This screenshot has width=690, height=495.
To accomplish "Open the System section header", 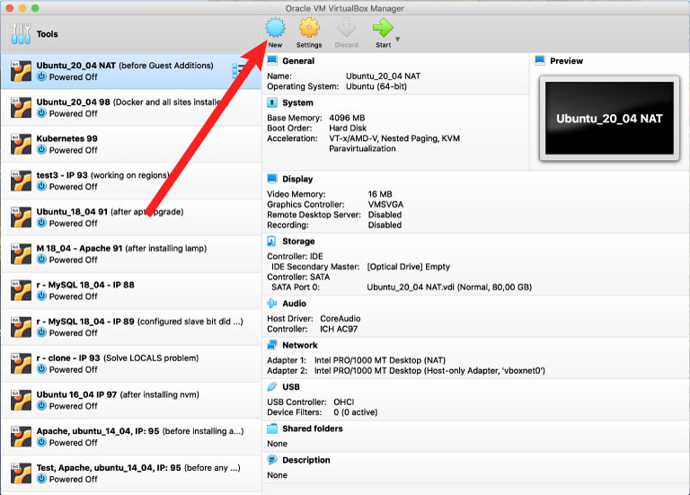I will click(297, 102).
